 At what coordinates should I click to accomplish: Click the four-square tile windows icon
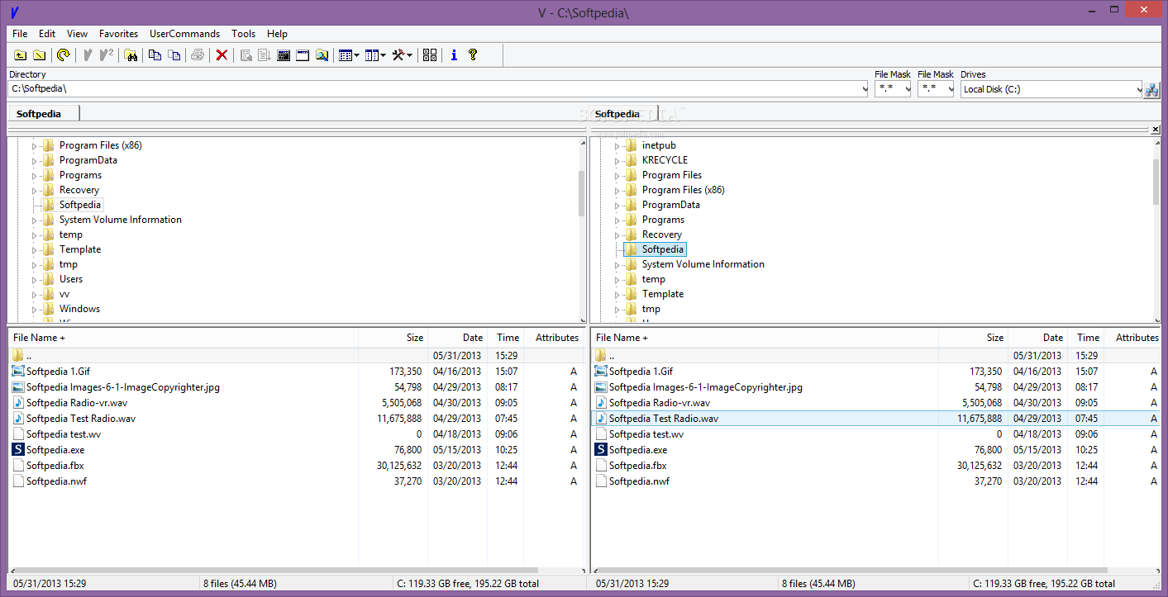point(430,55)
